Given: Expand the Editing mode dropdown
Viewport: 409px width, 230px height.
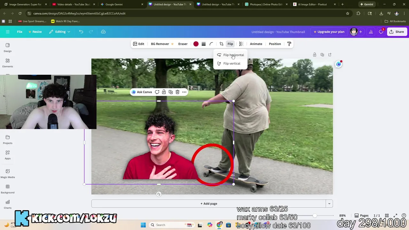Looking at the screenshot, I should coord(60,32).
